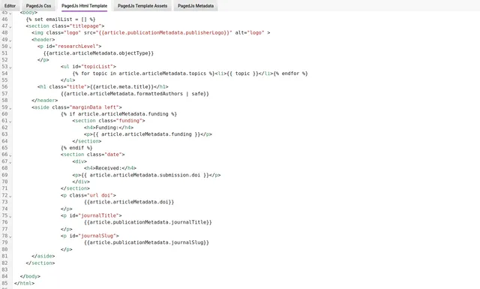Open the PagedJs Template Assets tab
This screenshot has height=289, width=480.
click(x=142, y=6)
